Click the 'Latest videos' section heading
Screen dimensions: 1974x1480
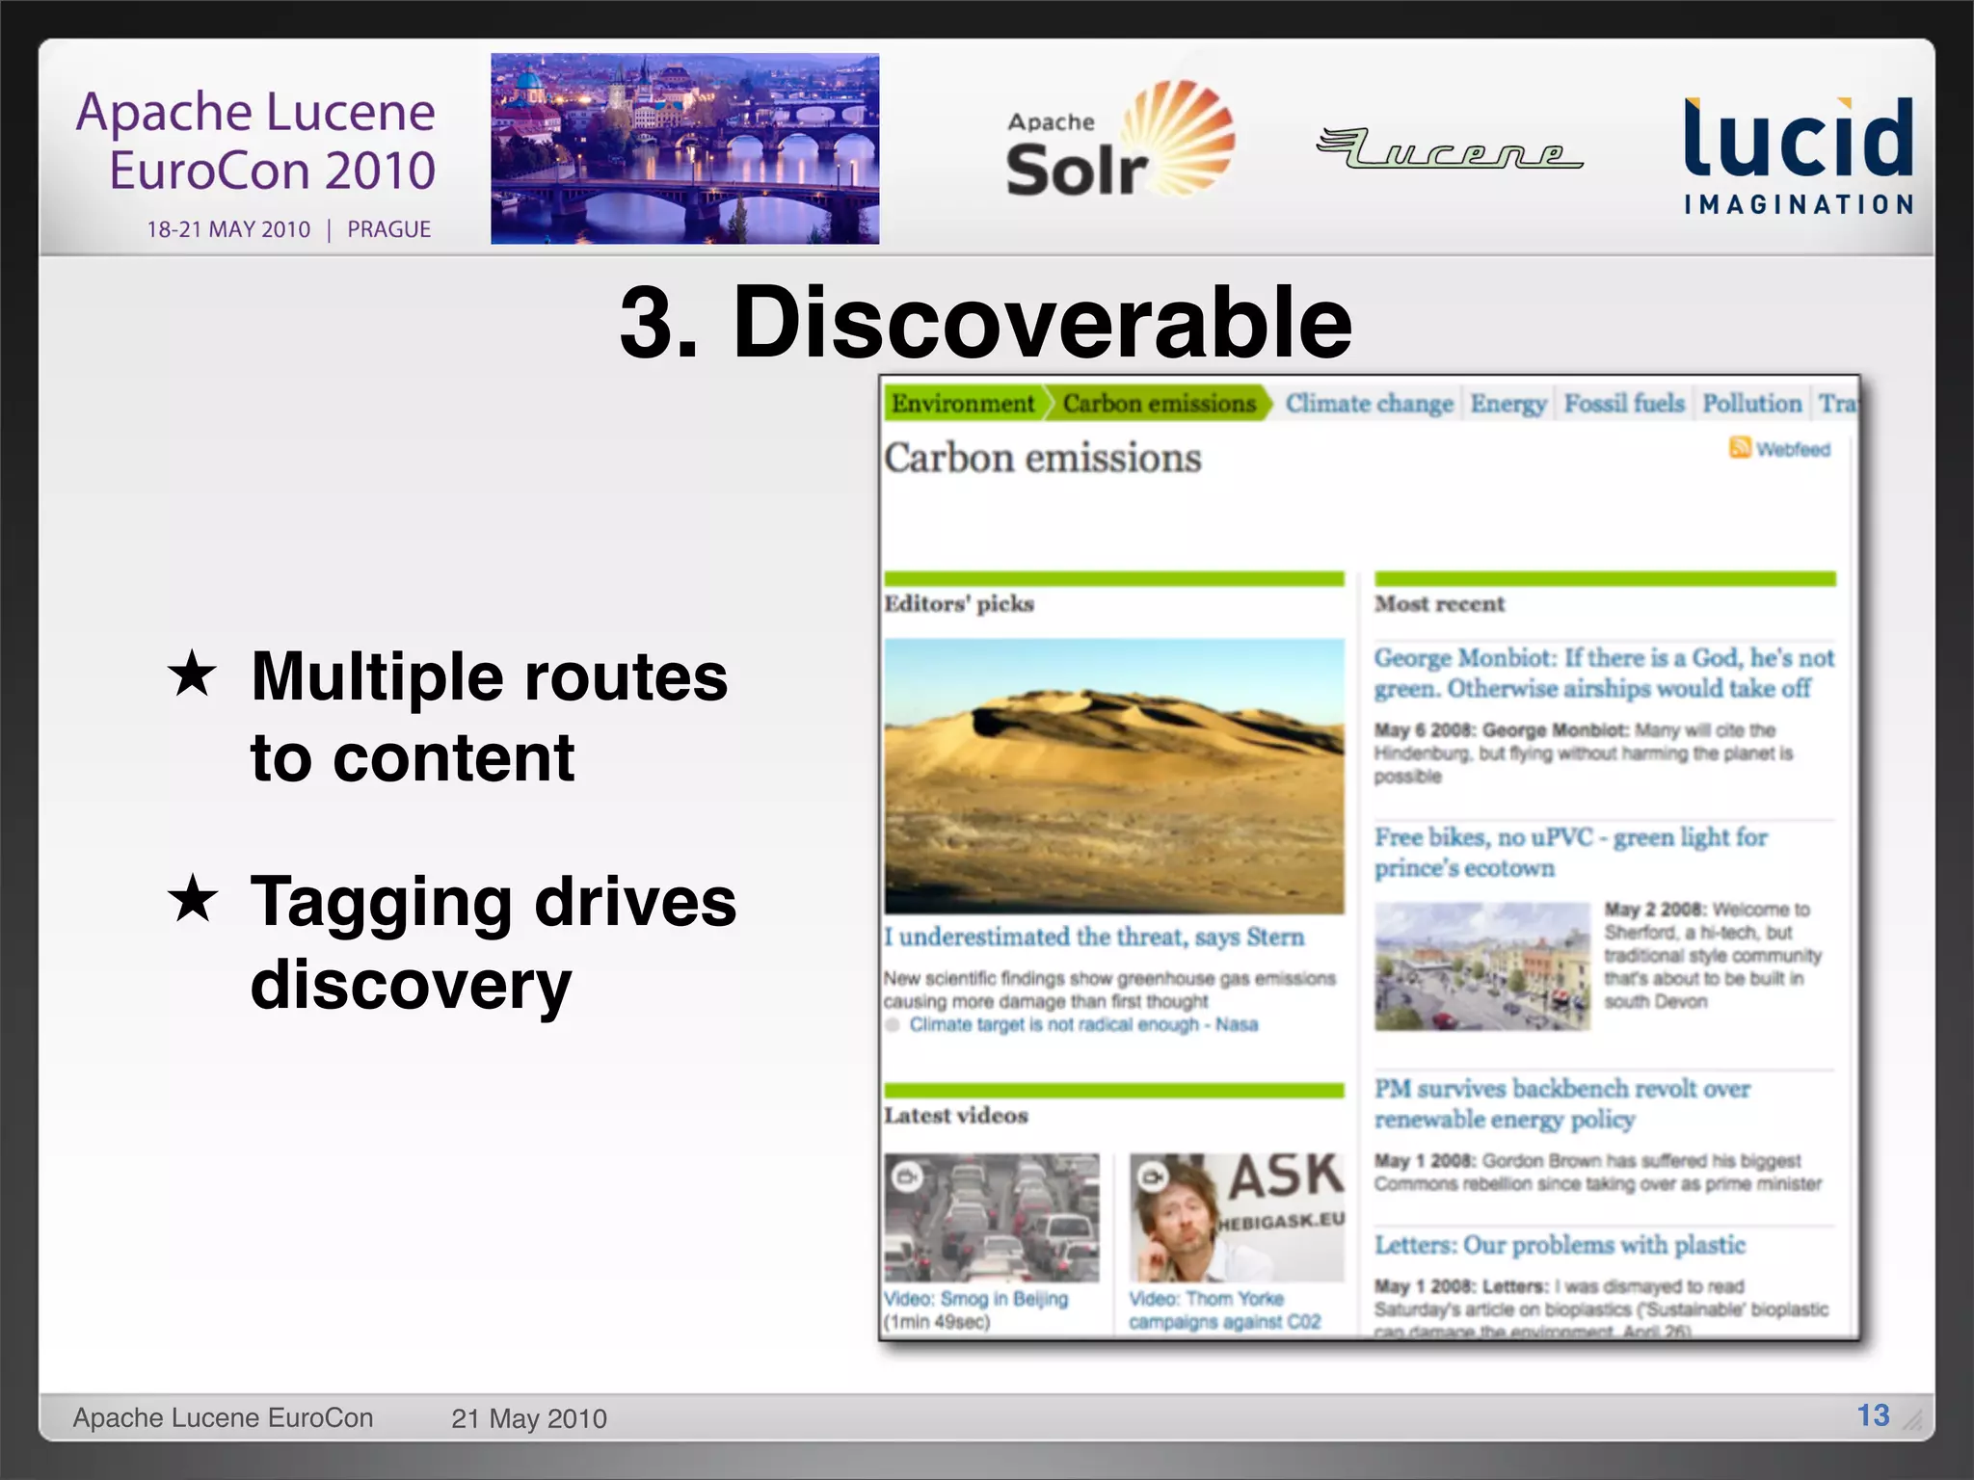pos(956,1115)
